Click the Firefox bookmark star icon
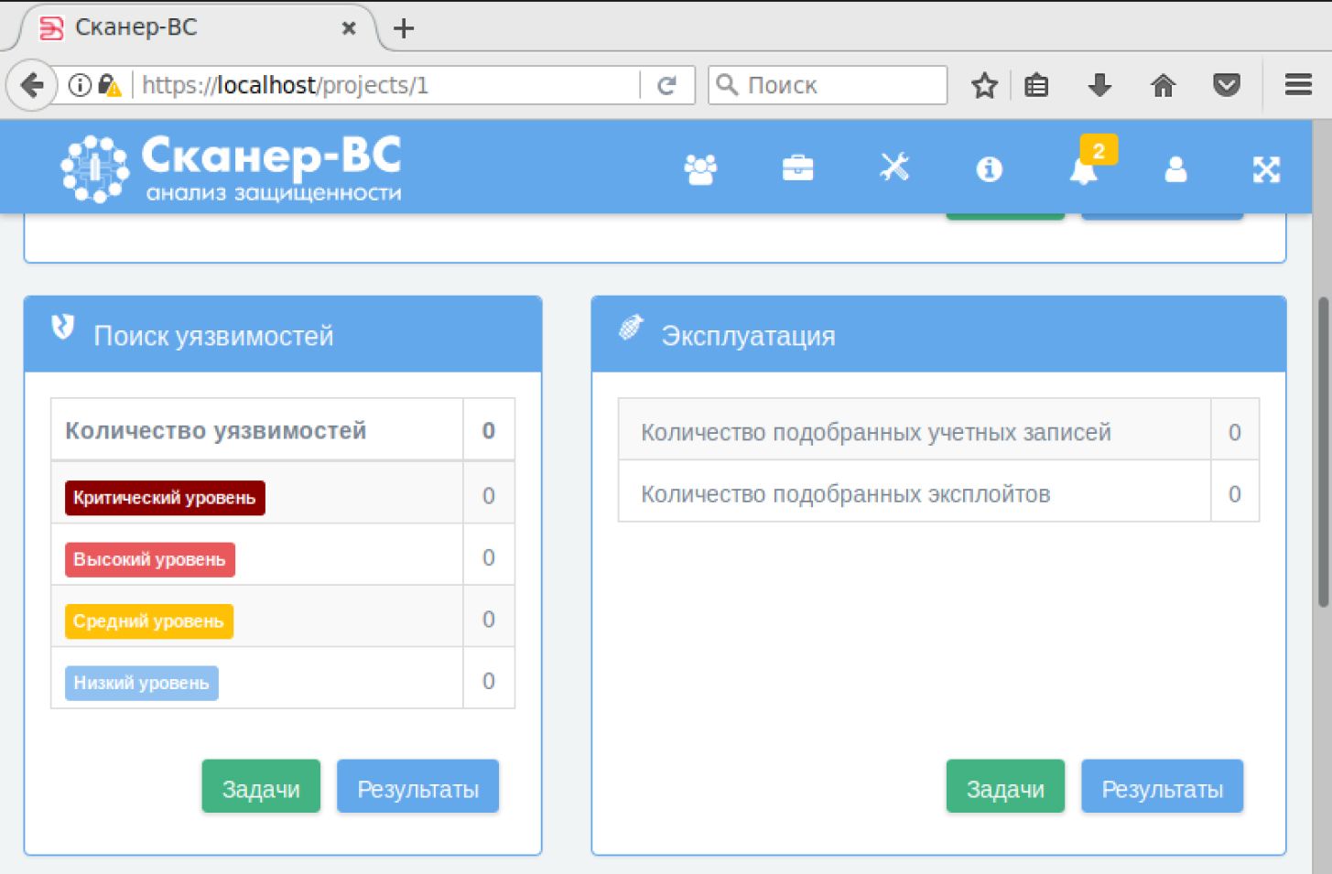 coord(984,86)
